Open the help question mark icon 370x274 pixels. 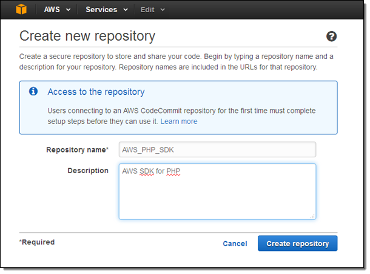[x=331, y=36]
